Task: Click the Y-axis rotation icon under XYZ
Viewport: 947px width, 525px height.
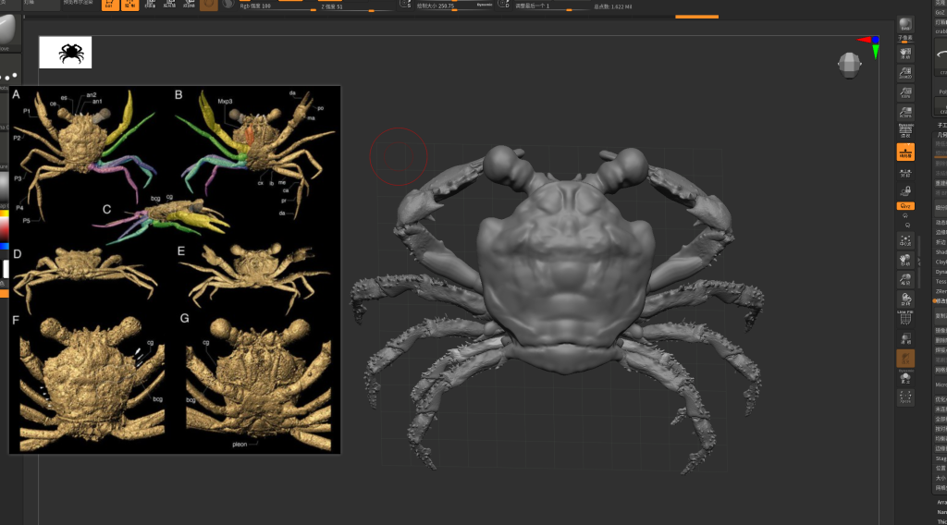Action: (x=905, y=215)
